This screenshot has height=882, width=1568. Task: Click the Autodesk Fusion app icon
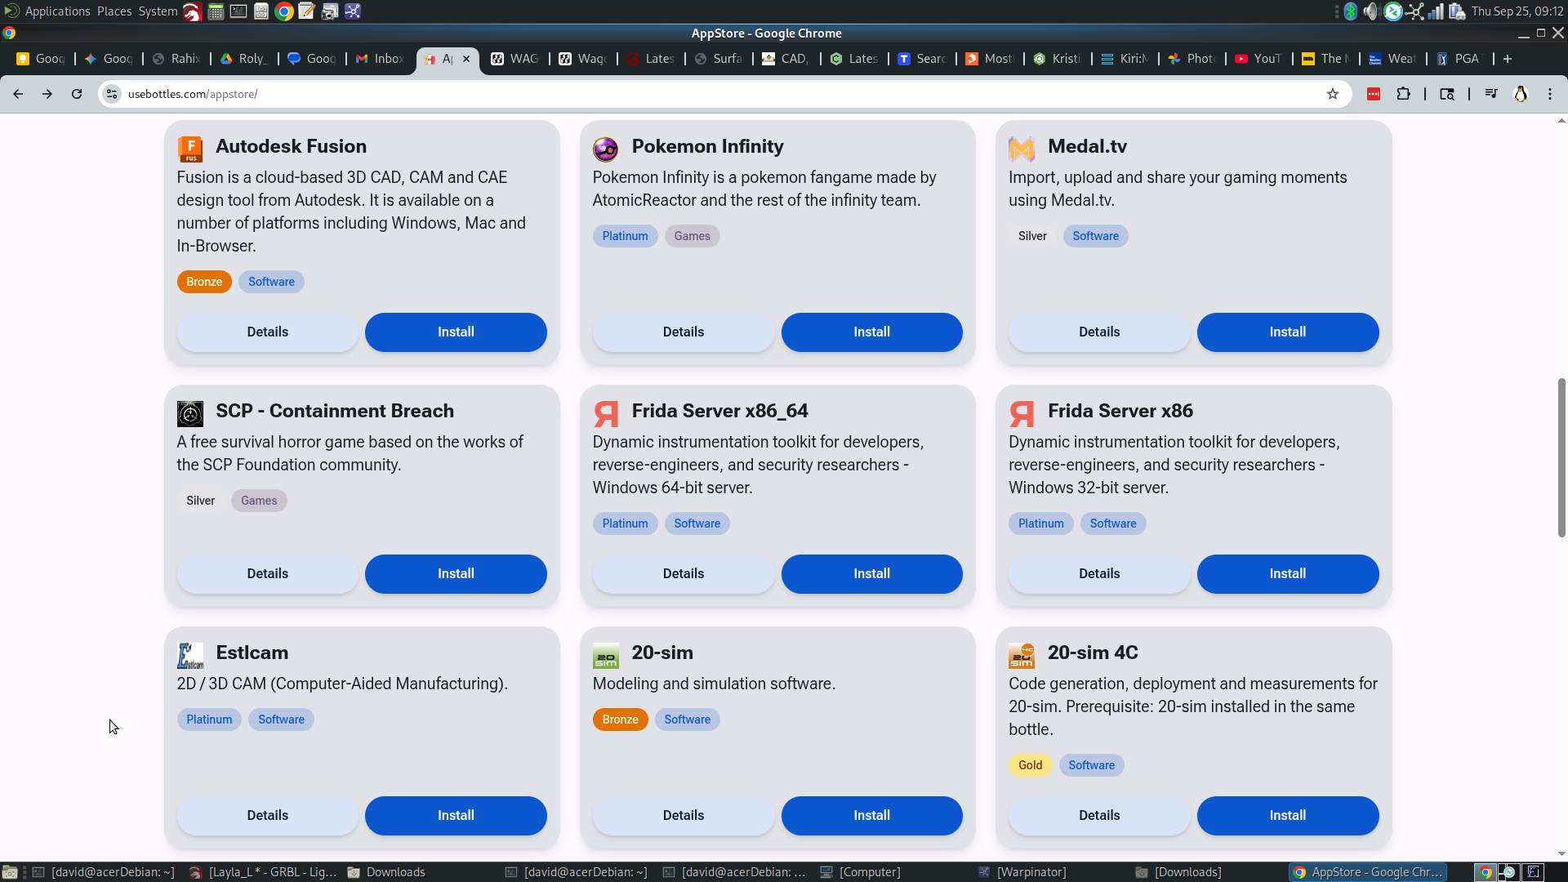(190, 149)
